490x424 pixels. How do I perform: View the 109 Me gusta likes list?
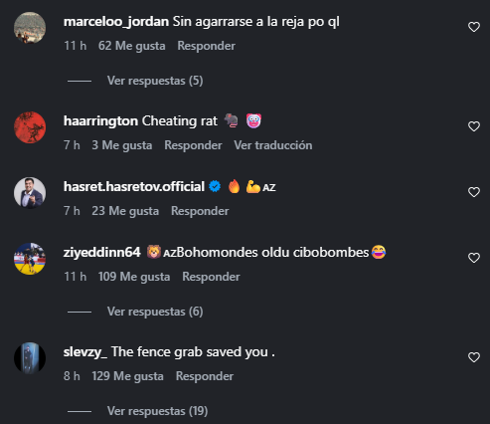[134, 277]
